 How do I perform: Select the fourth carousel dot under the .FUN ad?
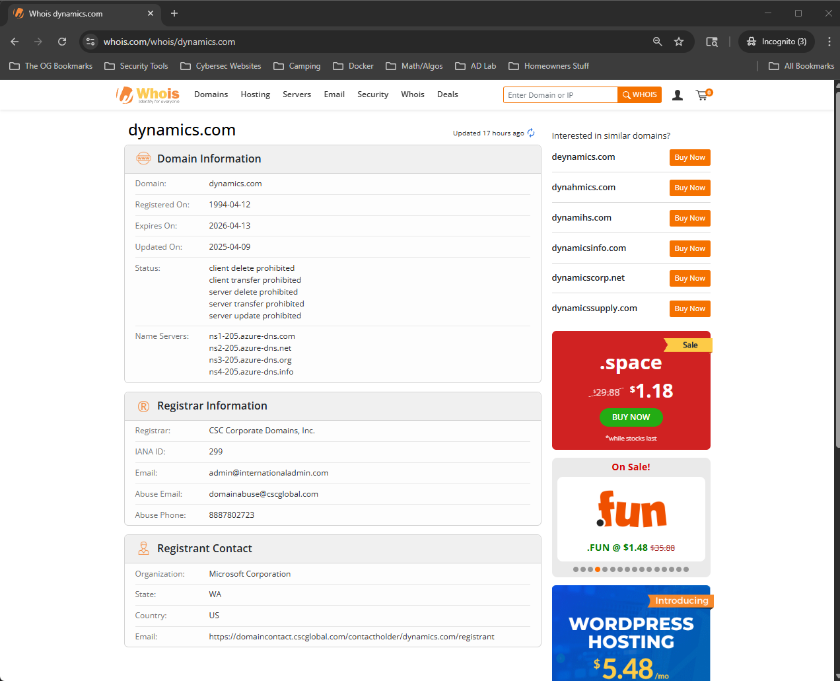click(x=597, y=569)
